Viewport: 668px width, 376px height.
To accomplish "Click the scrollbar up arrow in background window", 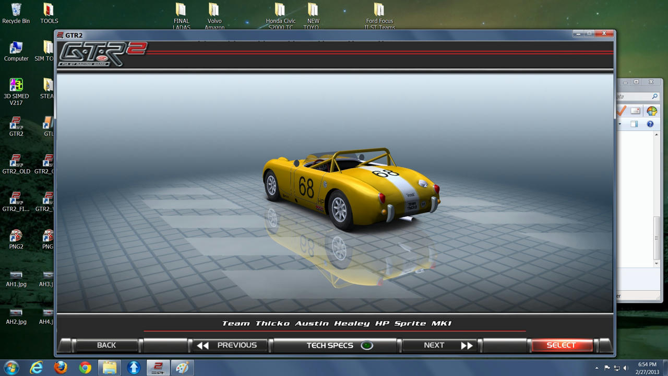I will pyautogui.click(x=657, y=135).
